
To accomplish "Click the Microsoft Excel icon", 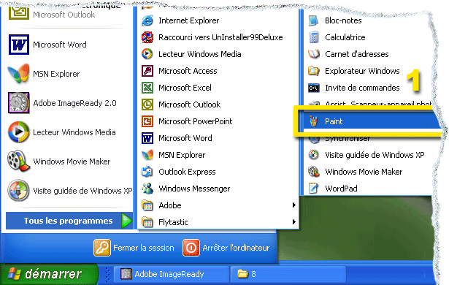I will pos(147,88).
